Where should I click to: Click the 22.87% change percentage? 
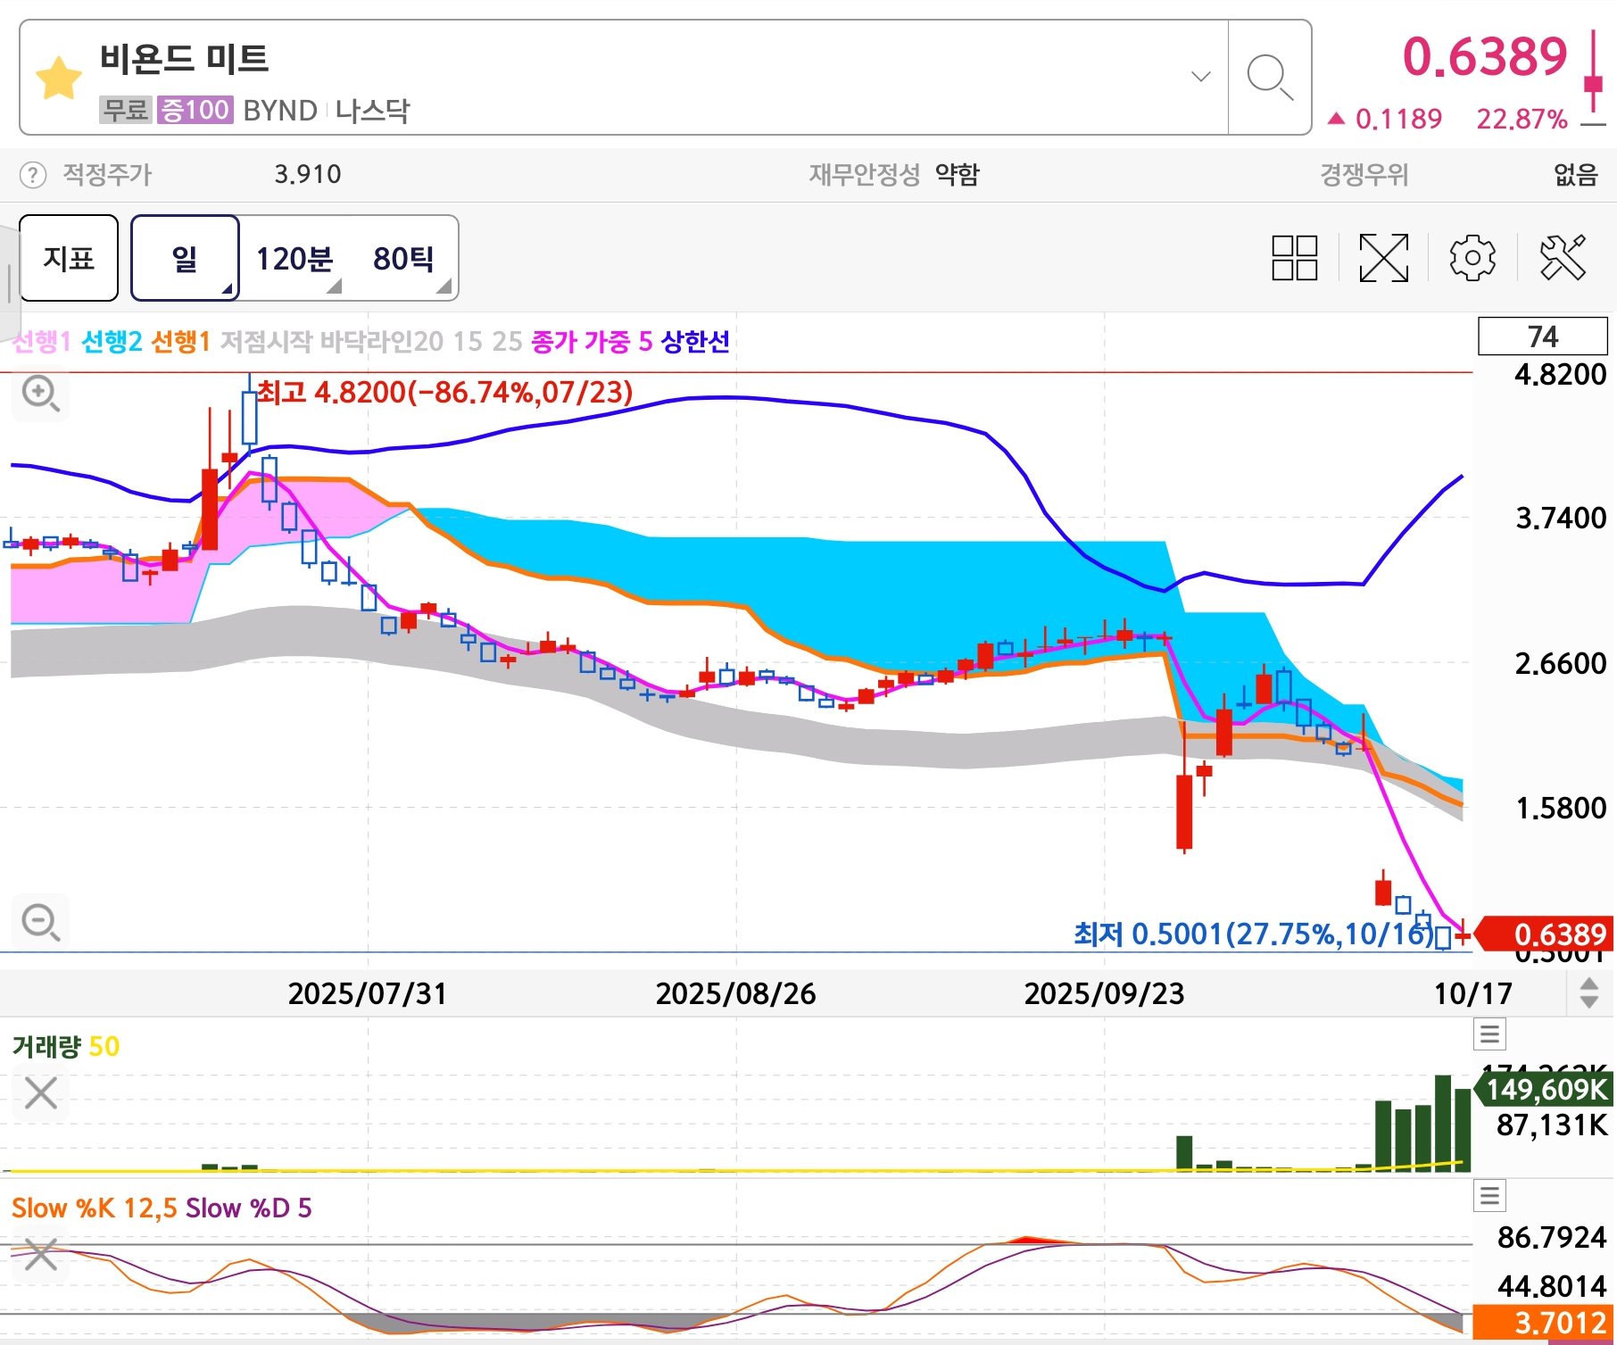coord(1522,119)
